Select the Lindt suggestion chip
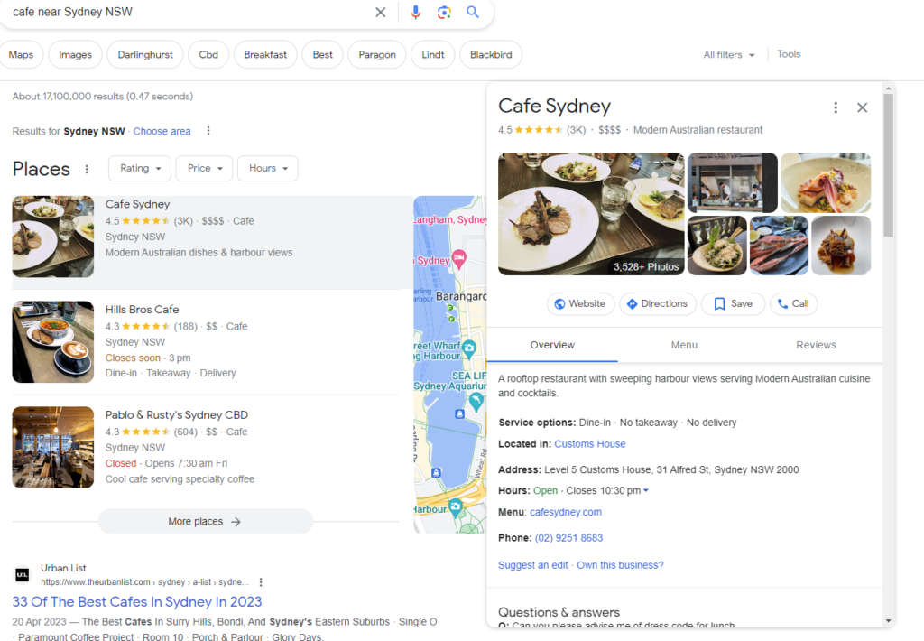Viewport: 924px width, 641px height. click(433, 54)
